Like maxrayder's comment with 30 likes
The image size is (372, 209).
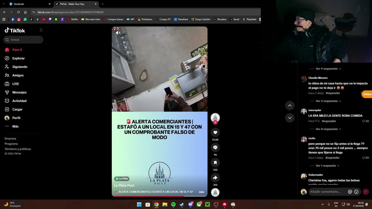364,121
